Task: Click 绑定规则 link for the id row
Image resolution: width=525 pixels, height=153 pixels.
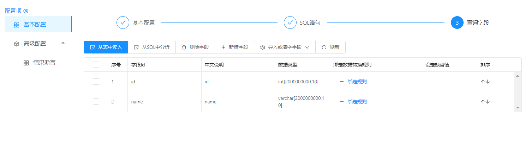Action: point(353,82)
